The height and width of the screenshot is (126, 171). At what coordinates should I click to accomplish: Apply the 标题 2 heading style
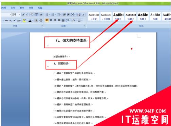(x=131, y=17)
